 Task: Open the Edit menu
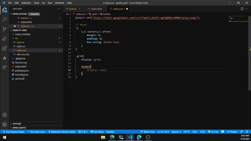coord(16,3)
